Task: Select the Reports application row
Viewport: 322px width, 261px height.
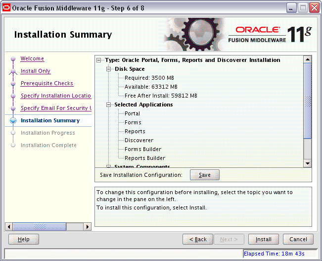Action: coord(135,131)
